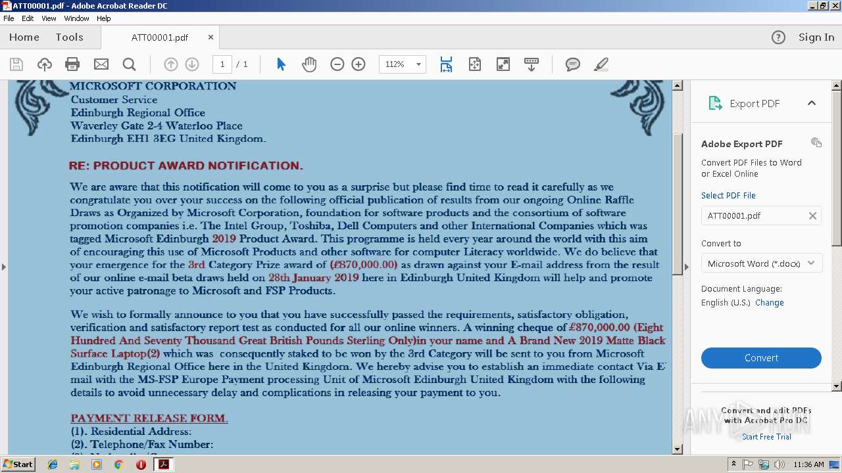Screen dimensions: 842x473
Task: Add a comment sticky note
Action: point(573,64)
